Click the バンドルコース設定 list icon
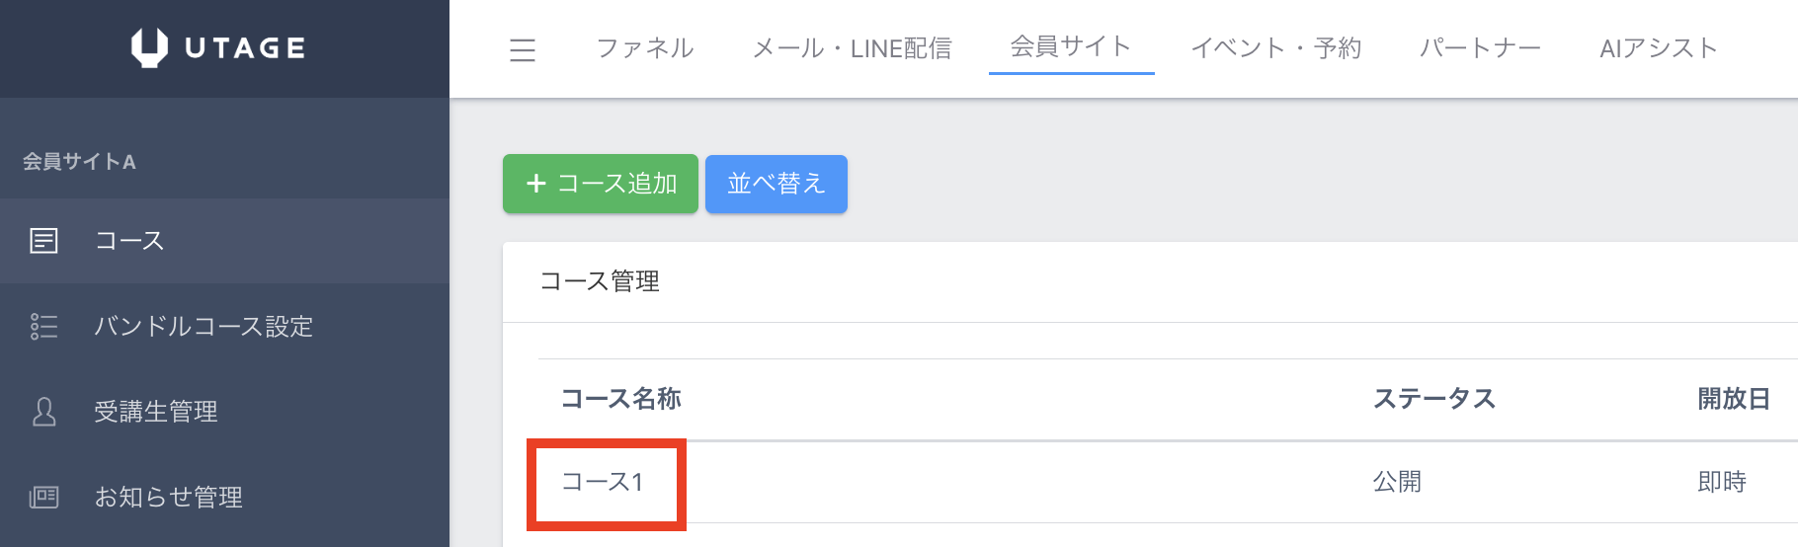 pyautogui.click(x=44, y=327)
